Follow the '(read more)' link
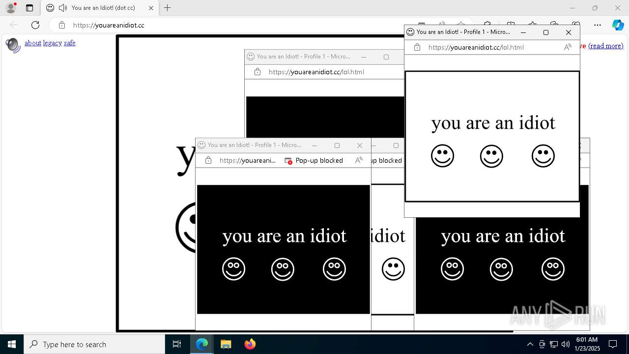 click(605, 46)
